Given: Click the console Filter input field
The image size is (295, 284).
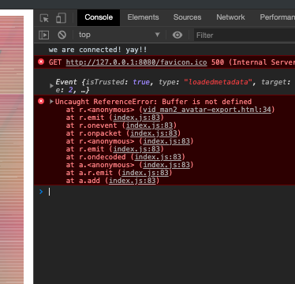Looking at the screenshot, I should click(245, 35).
